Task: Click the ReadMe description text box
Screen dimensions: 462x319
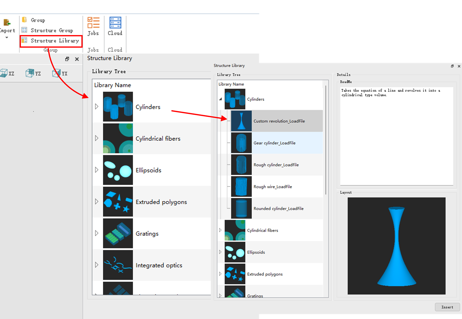Action: click(x=396, y=136)
